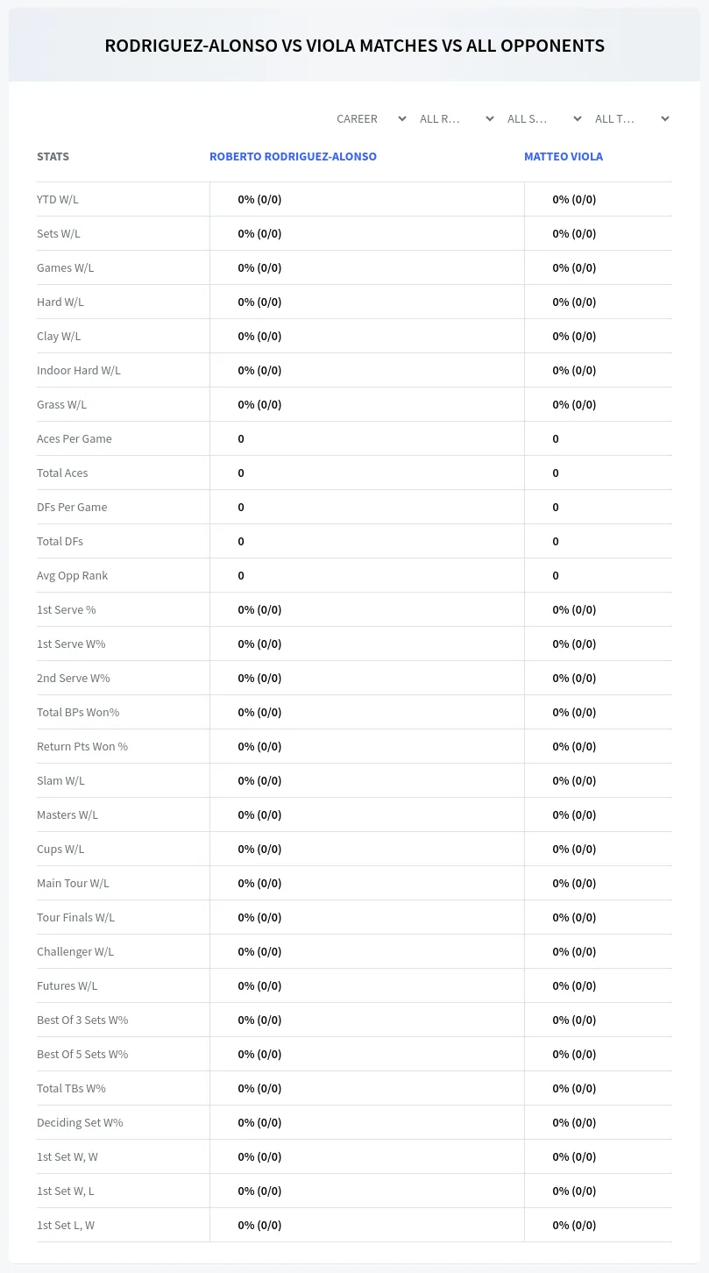Expand the ALL T… tournaments dropdown
709x1273 pixels.
pos(631,118)
